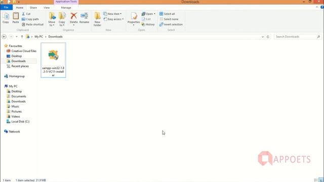The height and width of the screenshot is (182, 324).
Task: Open the File menu tab
Action: (6, 8)
